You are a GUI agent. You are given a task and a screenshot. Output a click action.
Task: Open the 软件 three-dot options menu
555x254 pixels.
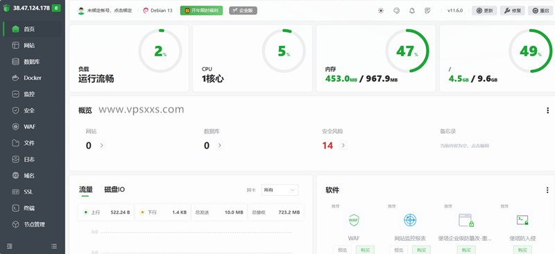tap(547, 190)
